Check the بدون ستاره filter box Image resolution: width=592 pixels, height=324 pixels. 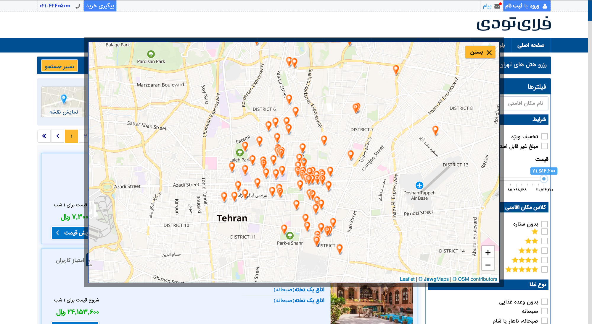(544, 224)
